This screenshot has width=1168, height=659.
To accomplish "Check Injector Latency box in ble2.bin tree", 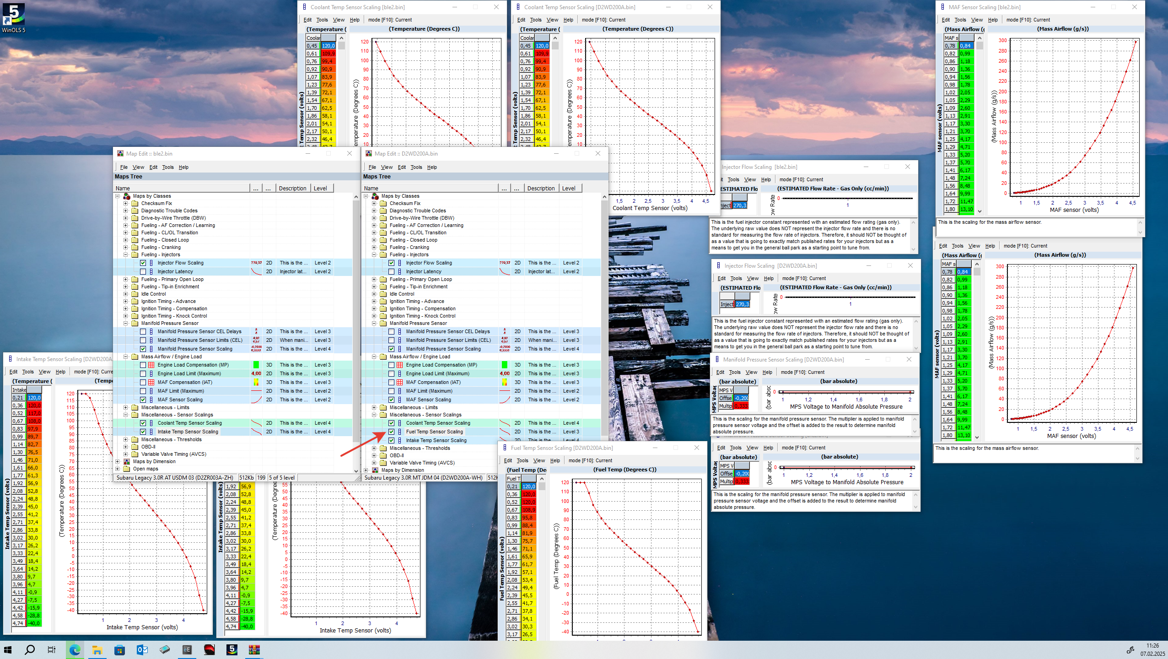I will click(x=143, y=271).
